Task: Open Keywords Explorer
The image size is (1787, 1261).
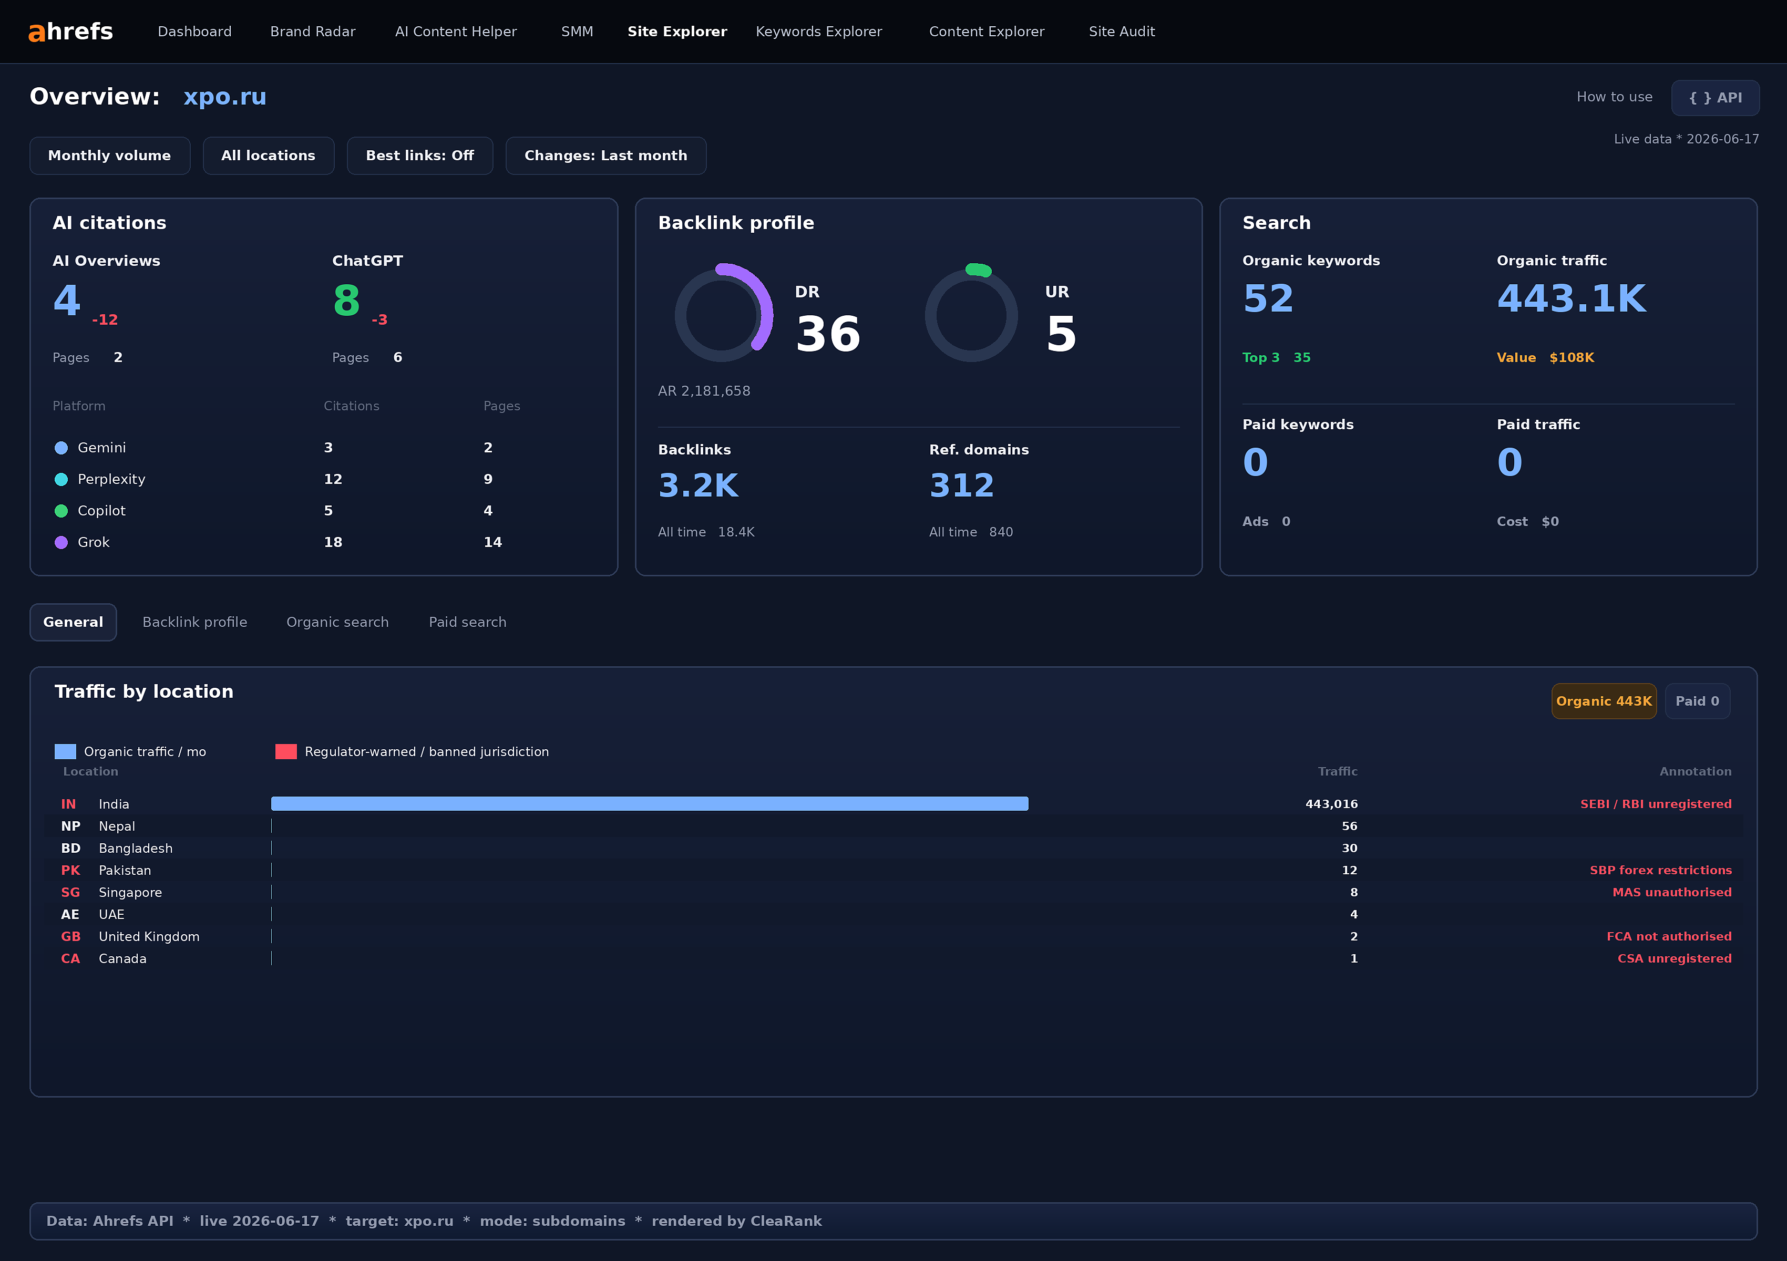Action: click(x=819, y=32)
